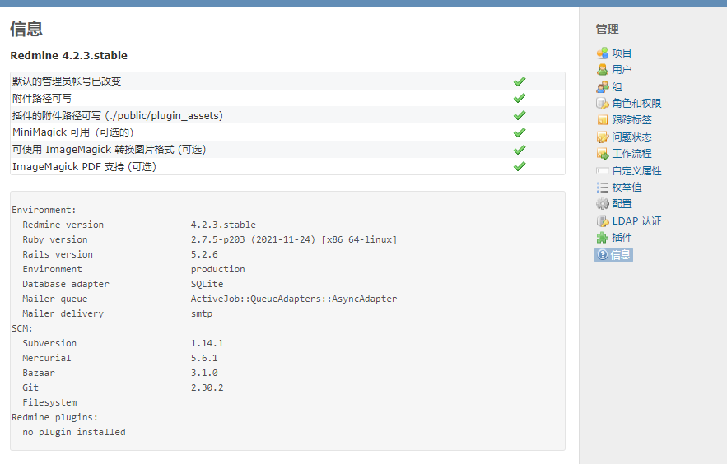Click the 角色和权限 database-key icon
This screenshot has width=727, height=464.
point(603,104)
